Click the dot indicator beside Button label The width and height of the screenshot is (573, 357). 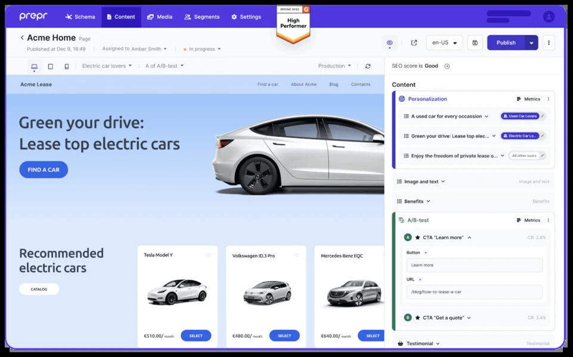coord(425,253)
